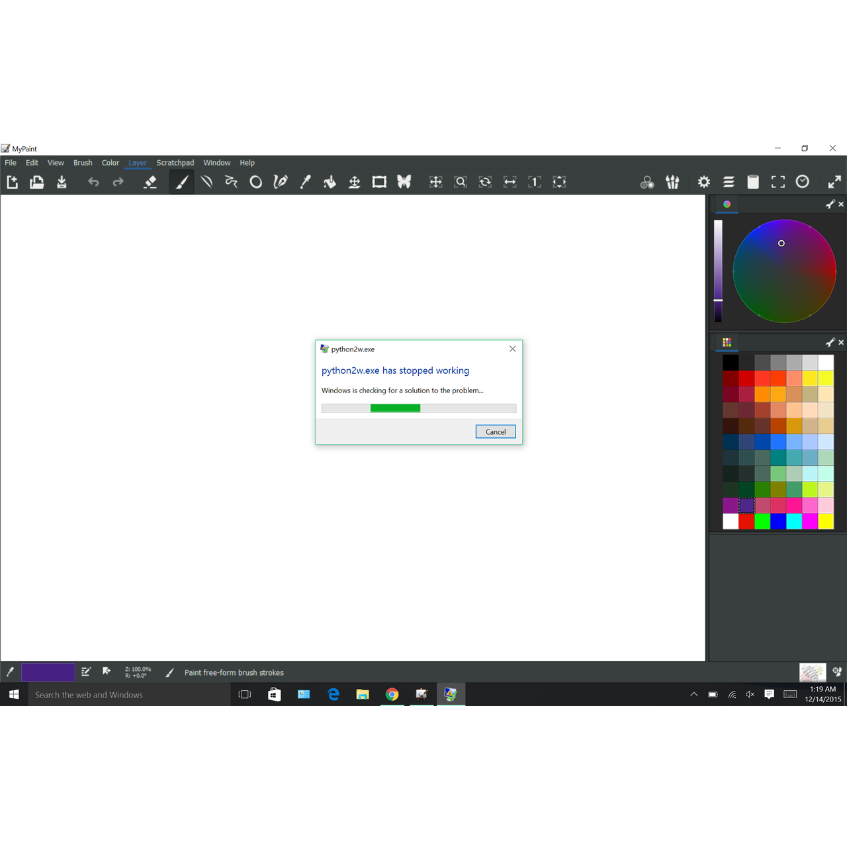Image resolution: width=847 pixels, height=847 pixels.
Task: Undo the last action
Action: coord(93,182)
